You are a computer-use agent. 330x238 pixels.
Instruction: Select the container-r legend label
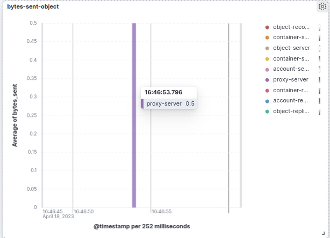tap(291, 90)
